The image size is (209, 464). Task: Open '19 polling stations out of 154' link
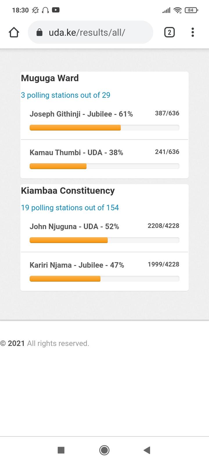pos(70,208)
